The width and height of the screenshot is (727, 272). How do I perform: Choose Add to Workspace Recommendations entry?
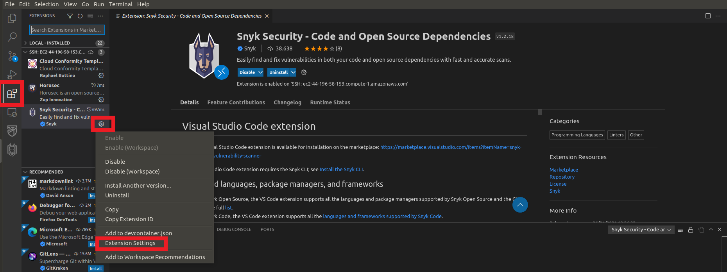pyautogui.click(x=155, y=257)
